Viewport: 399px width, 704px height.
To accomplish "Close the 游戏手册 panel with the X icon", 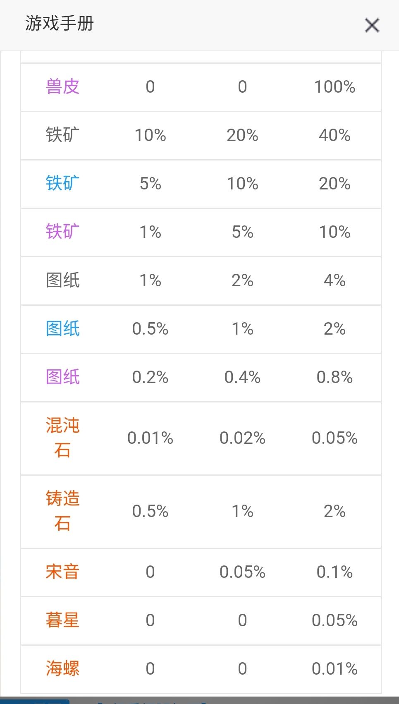I will click(372, 26).
